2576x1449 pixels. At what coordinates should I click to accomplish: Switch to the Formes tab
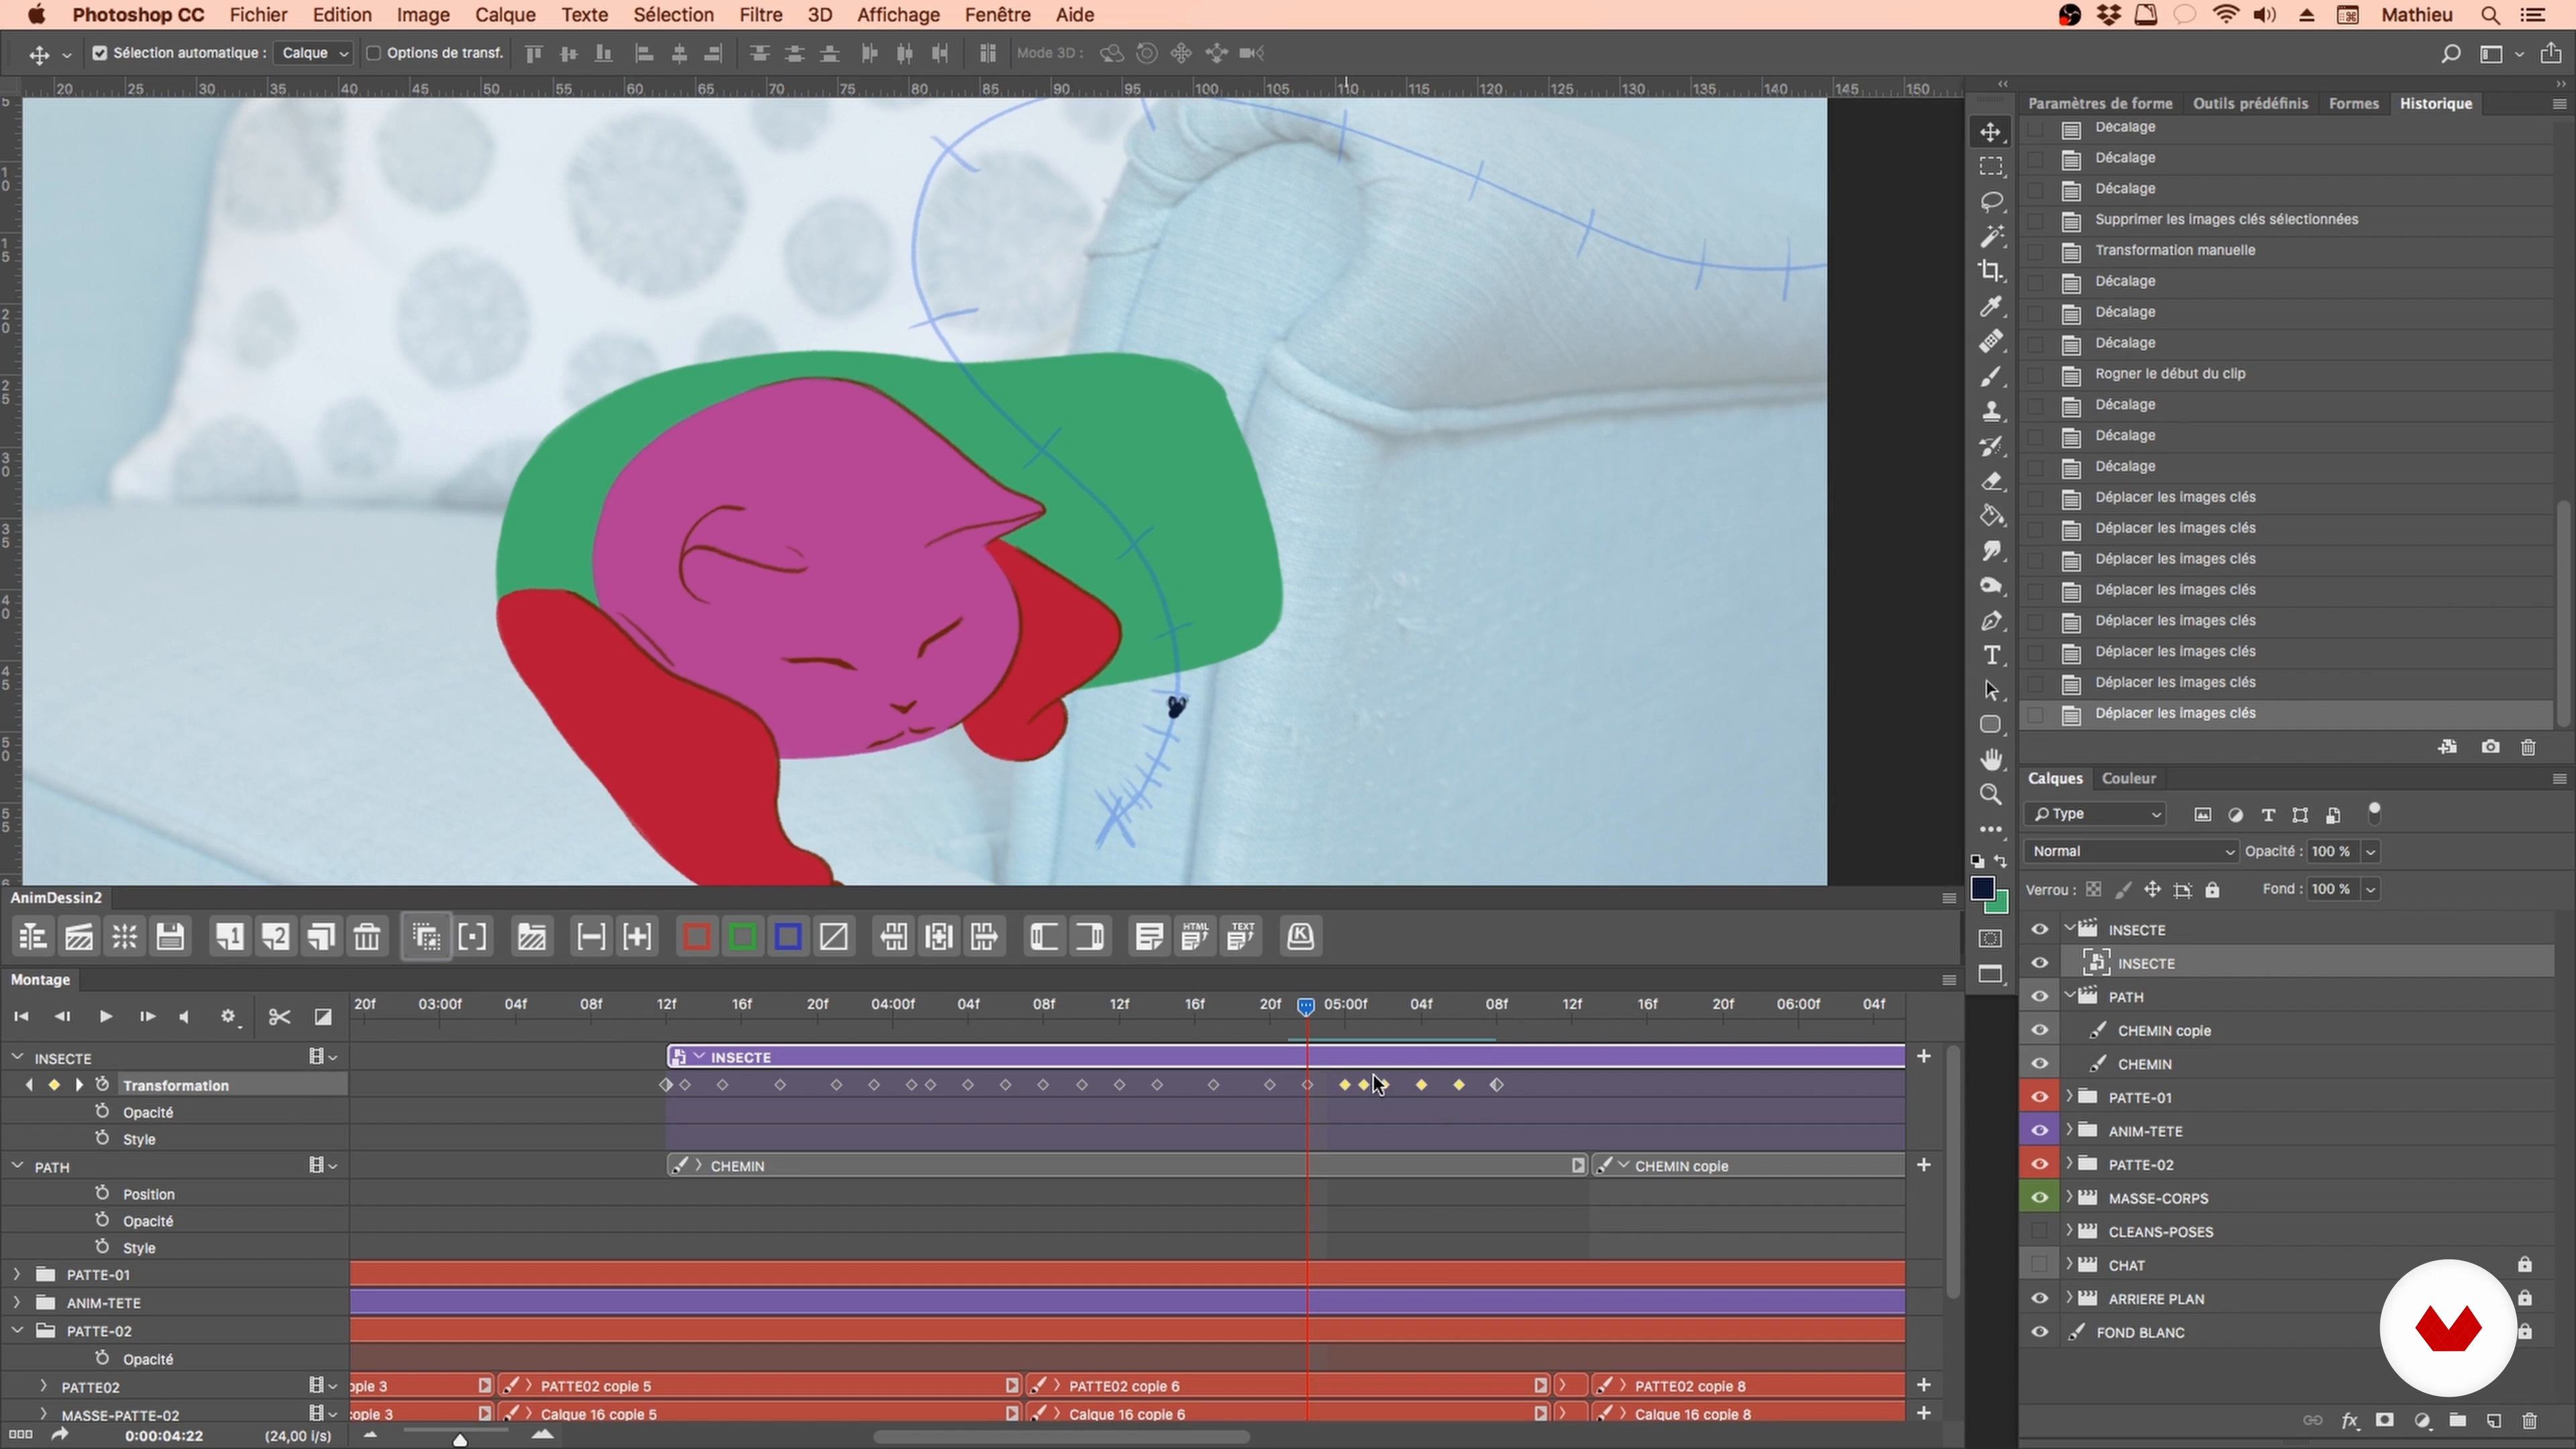coord(2353,104)
